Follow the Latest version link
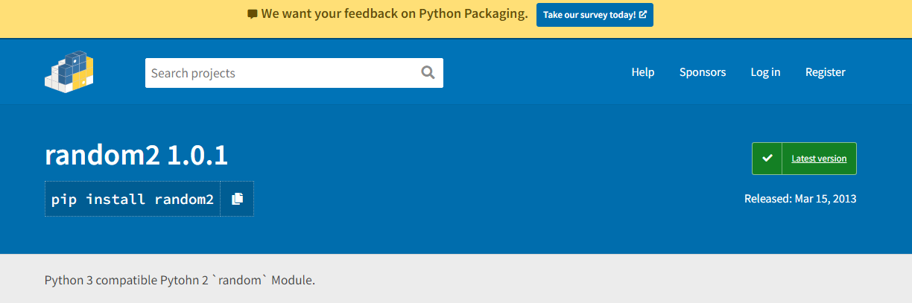Screen dimensions: 912x303 coord(818,159)
